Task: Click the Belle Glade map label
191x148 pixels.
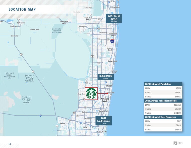Action: (x=21, y=23)
